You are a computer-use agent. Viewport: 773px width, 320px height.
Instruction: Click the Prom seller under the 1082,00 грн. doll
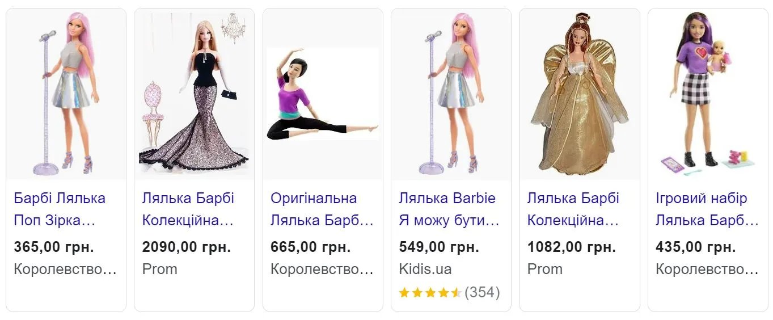click(x=544, y=269)
